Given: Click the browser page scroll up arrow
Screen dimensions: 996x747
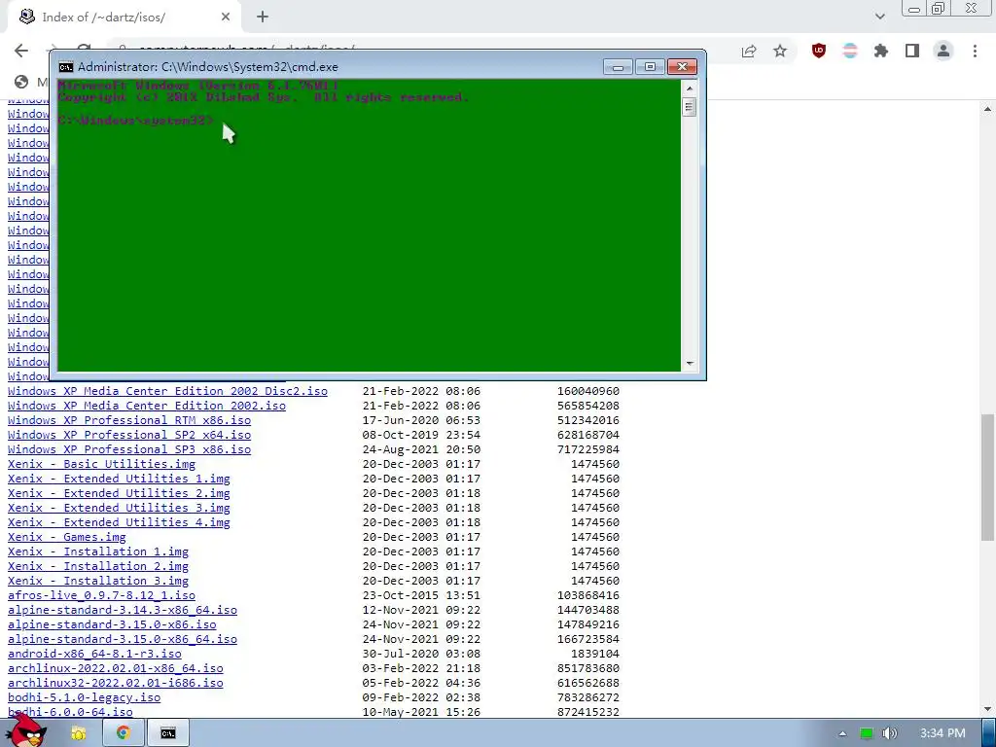Looking at the screenshot, I should 988,109.
